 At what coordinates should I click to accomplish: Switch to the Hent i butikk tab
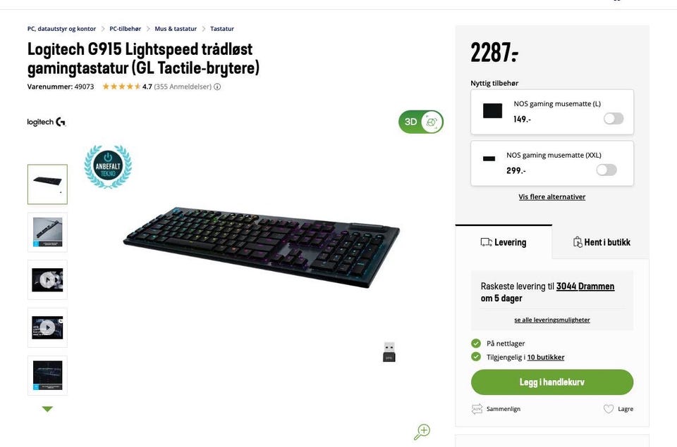click(x=601, y=242)
